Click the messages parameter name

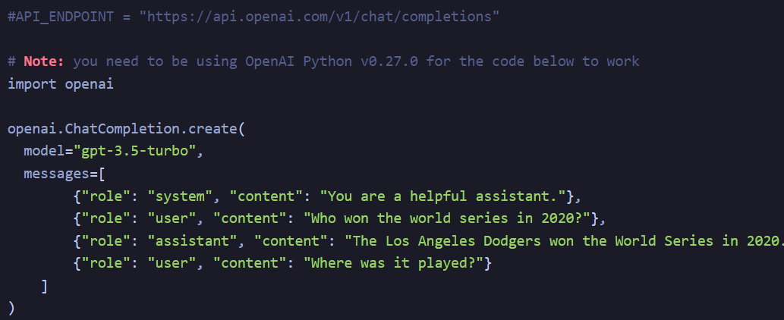point(56,174)
